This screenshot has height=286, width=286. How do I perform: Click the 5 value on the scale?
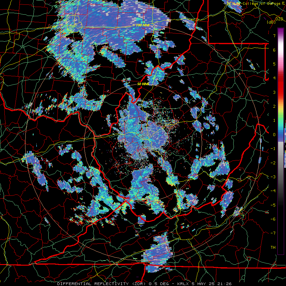[274, 64]
